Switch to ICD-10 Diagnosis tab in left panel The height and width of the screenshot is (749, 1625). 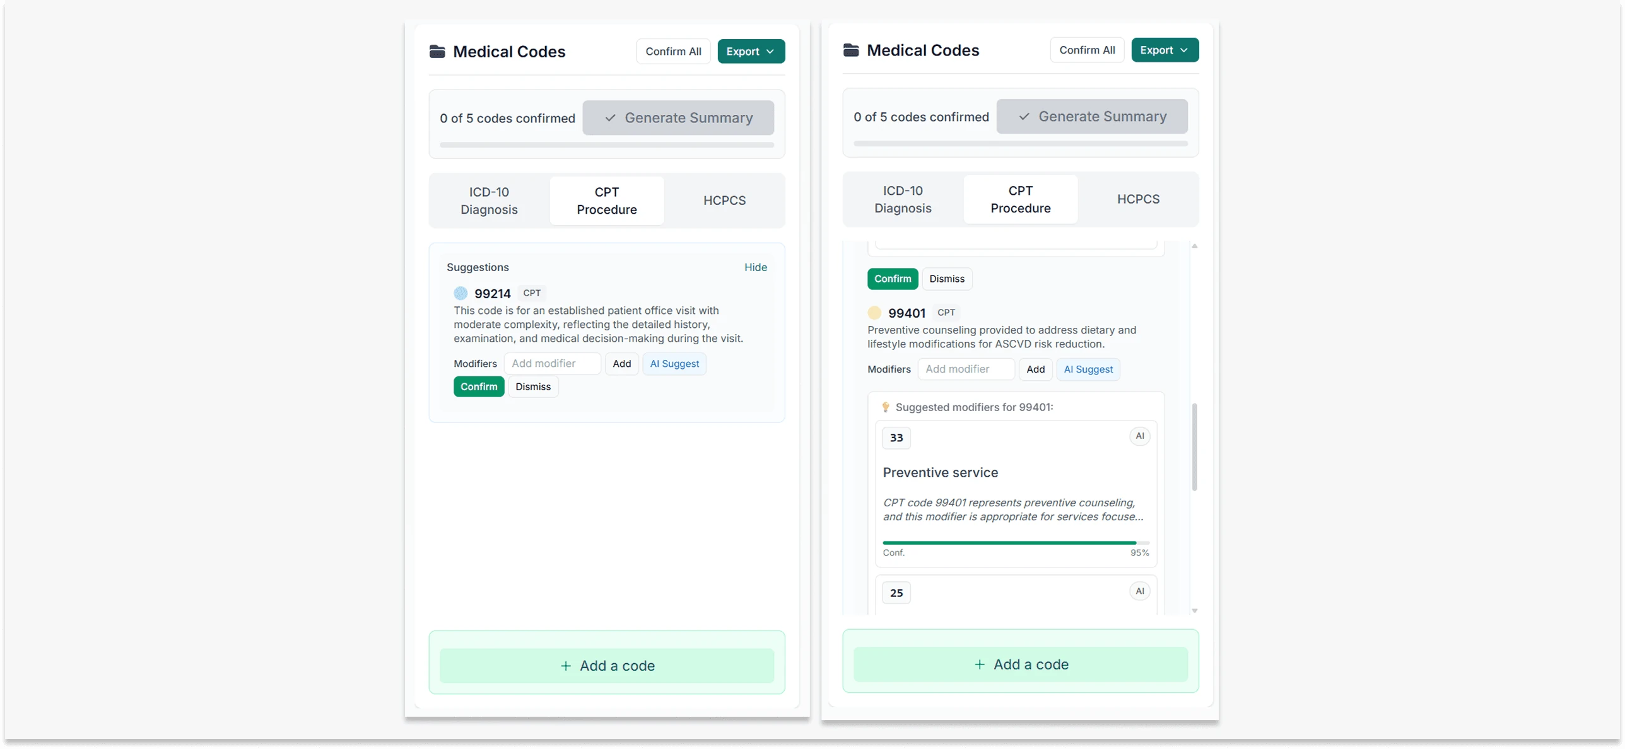(x=489, y=200)
